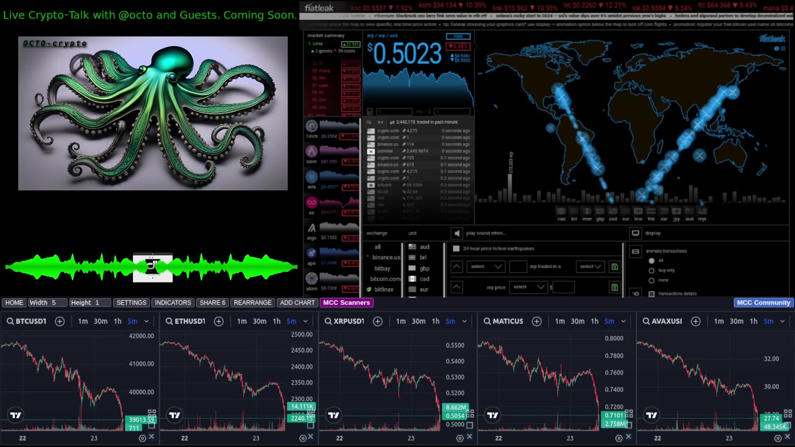Enable 24 hour price hi/low earthquakes checkbox
795x447 pixels.
(457, 248)
